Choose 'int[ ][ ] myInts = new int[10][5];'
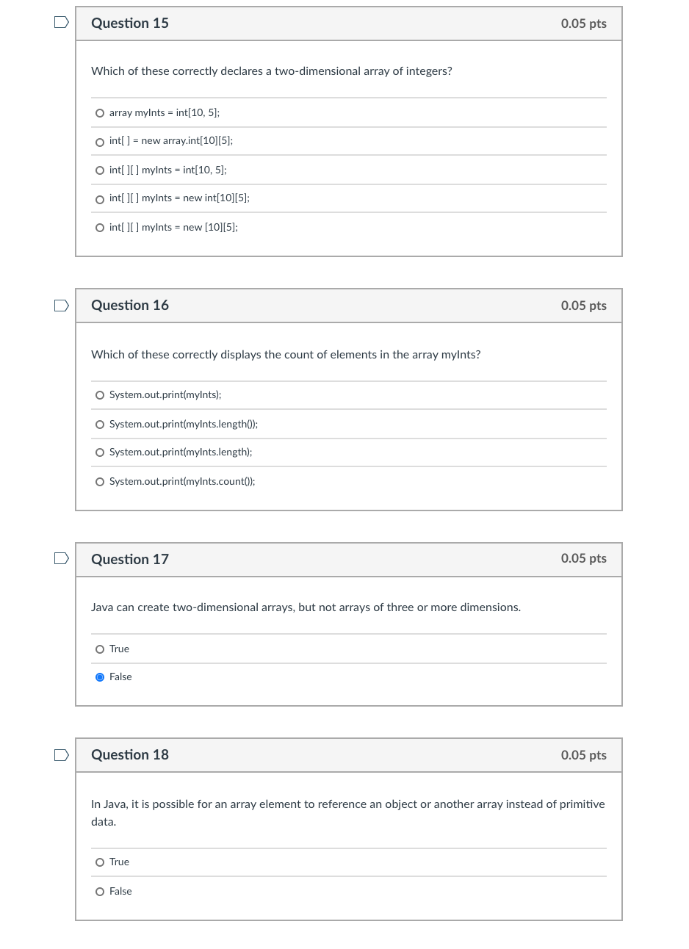 (100, 199)
